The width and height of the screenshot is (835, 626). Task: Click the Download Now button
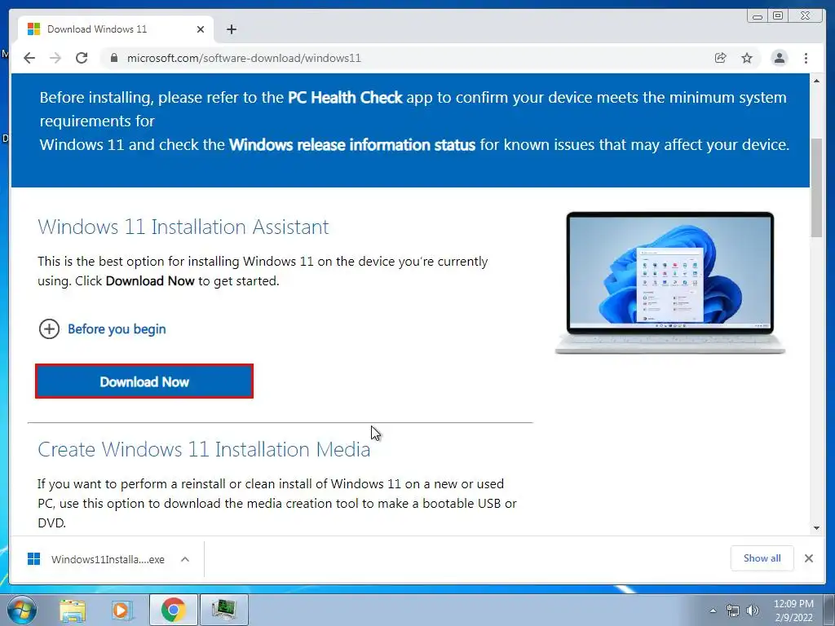tap(144, 381)
